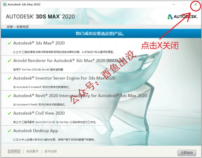Click the 安装 > 安装完成 breadcrumb text

18,27
